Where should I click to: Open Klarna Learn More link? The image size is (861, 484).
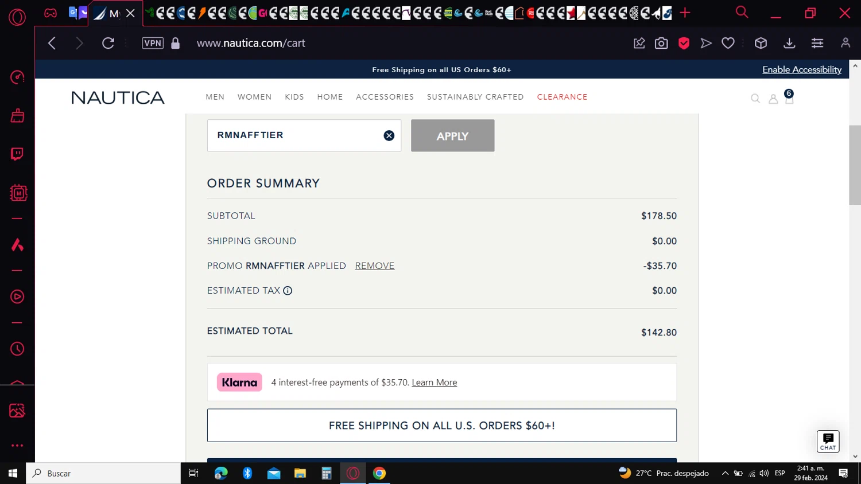pos(435,382)
